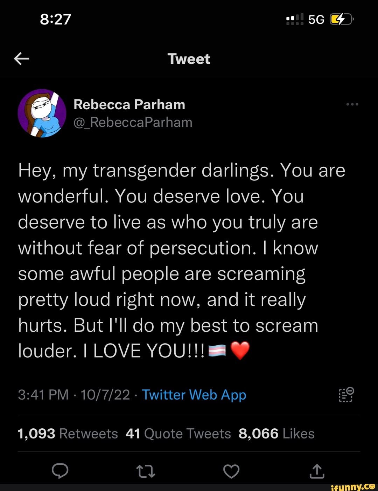The image size is (378, 491).
Task: Tap the battery charging status icon
Action: [342, 20]
